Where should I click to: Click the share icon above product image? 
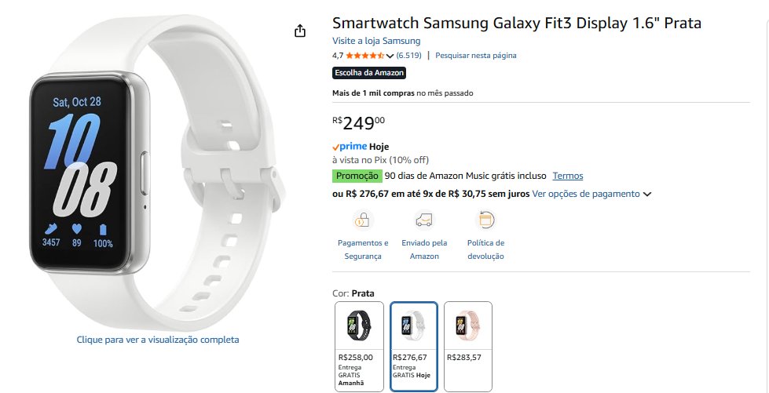(x=299, y=31)
